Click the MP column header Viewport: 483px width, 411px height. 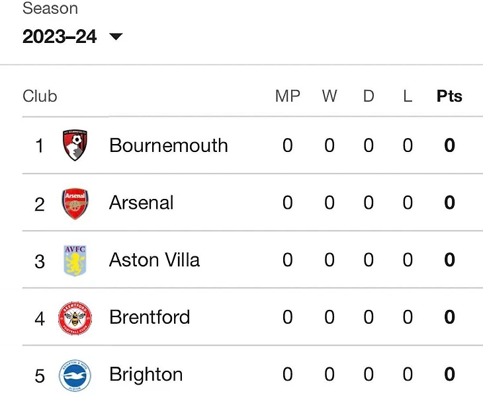287,96
